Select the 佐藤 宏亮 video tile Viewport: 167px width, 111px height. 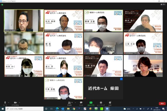[104, 66]
